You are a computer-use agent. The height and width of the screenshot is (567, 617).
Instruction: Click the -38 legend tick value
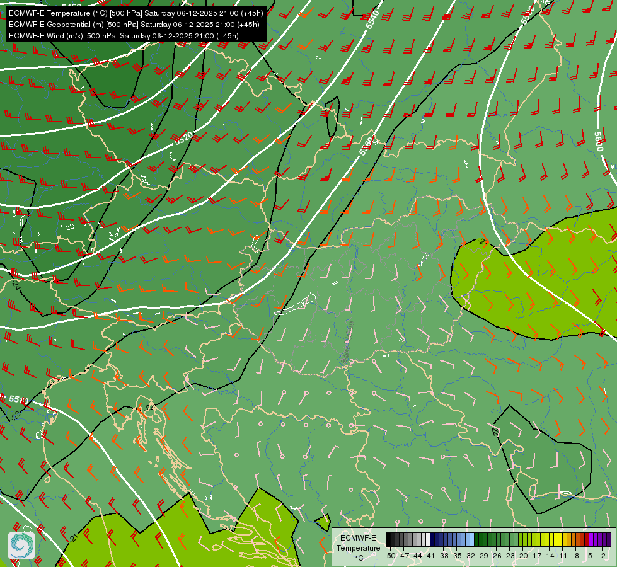point(443,556)
